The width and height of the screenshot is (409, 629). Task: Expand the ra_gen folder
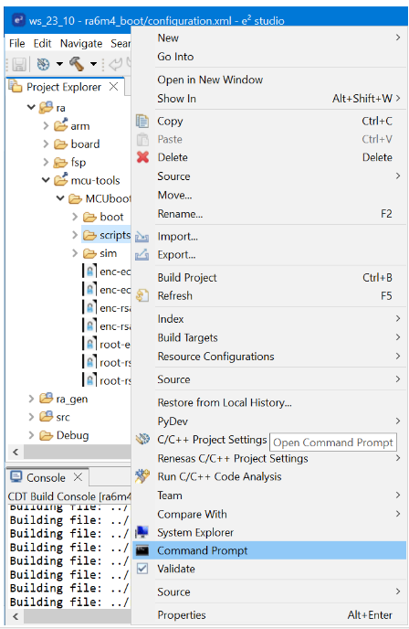coord(31,399)
